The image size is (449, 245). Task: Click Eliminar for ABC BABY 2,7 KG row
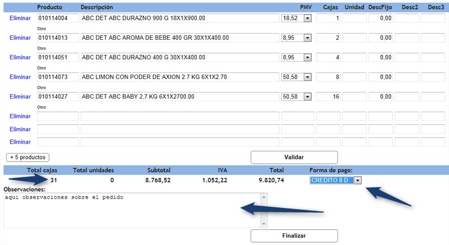click(x=20, y=96)
